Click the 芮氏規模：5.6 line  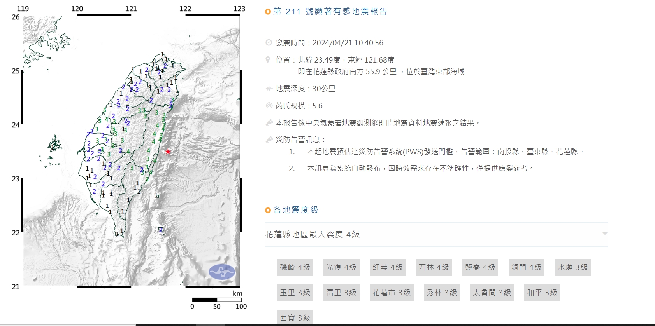(x=299, y=106)
